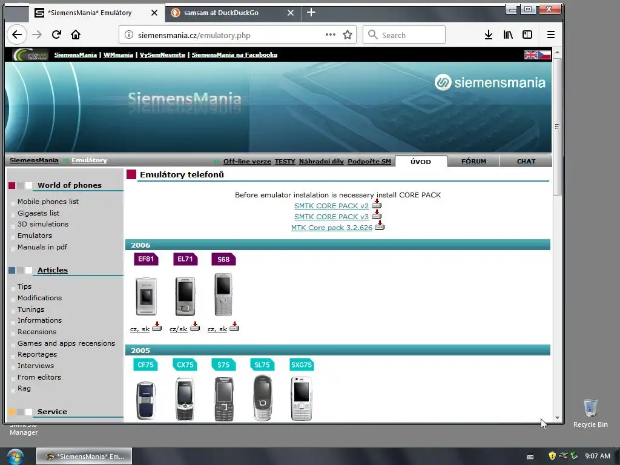
Task: Open 3D simulations in sidebar
Action: (x=43, y=224)
